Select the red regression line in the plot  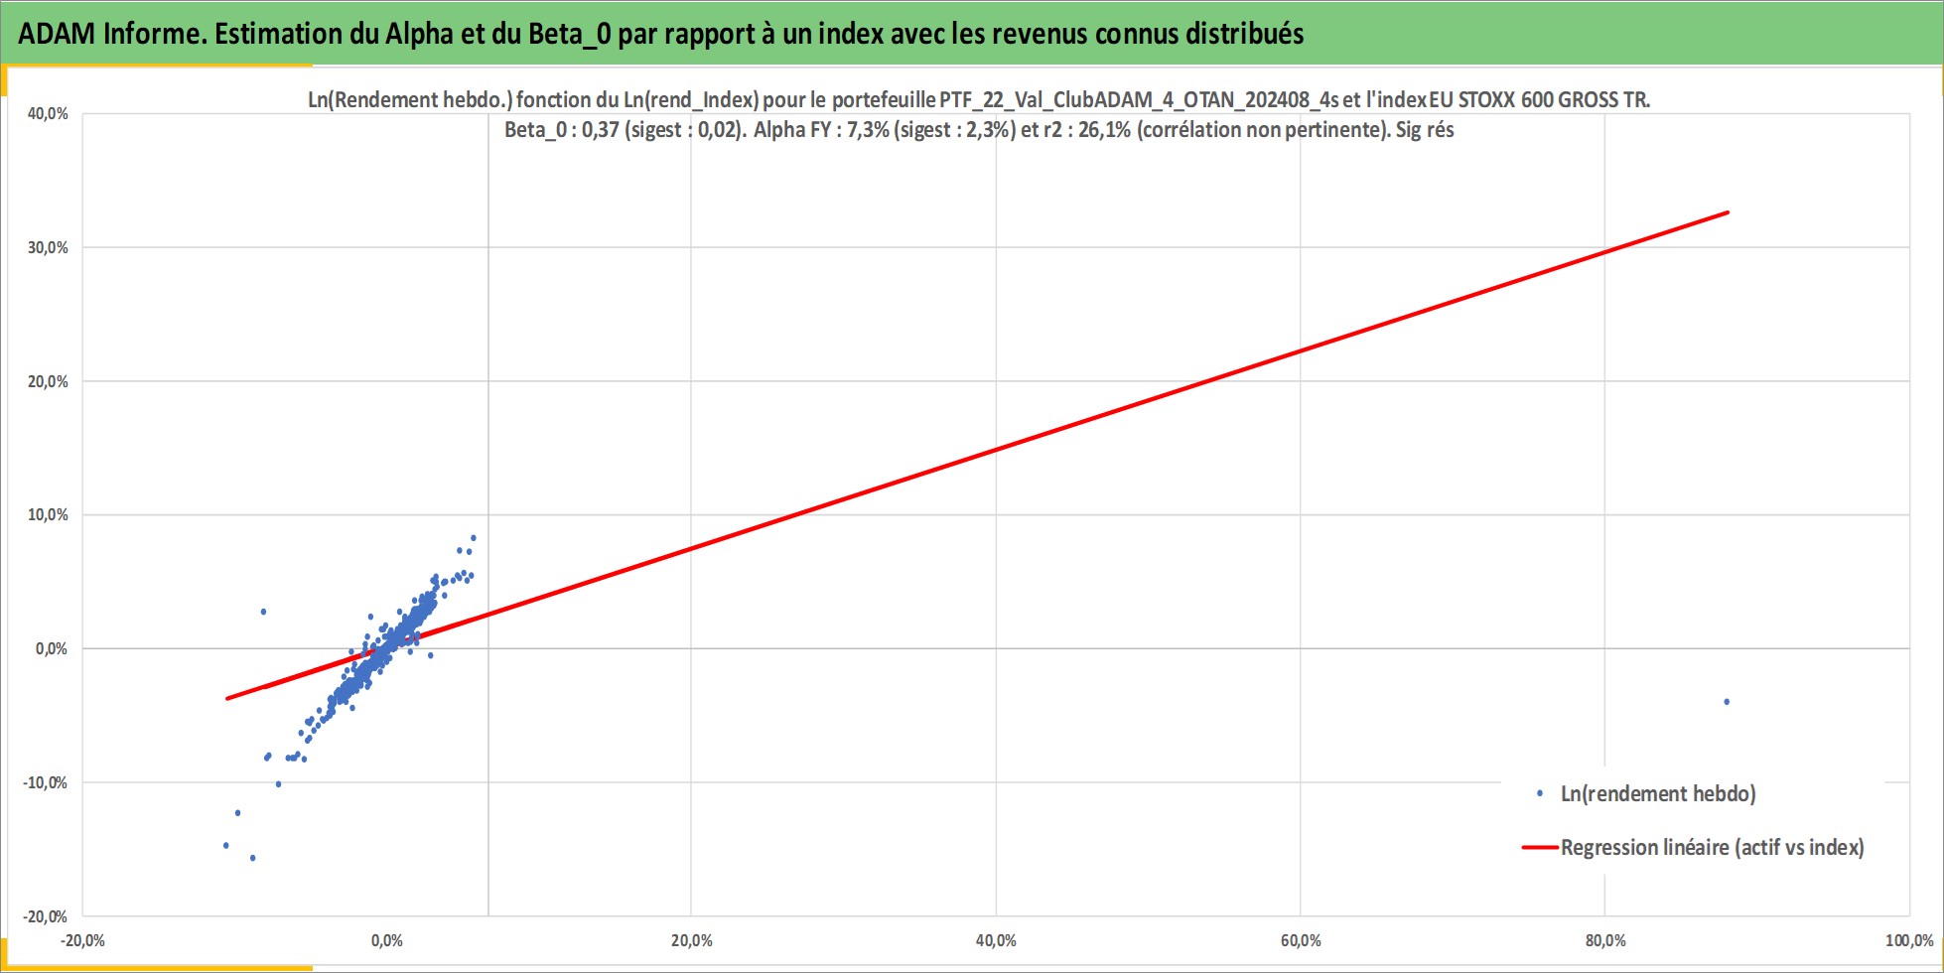(x=978, y=455)
